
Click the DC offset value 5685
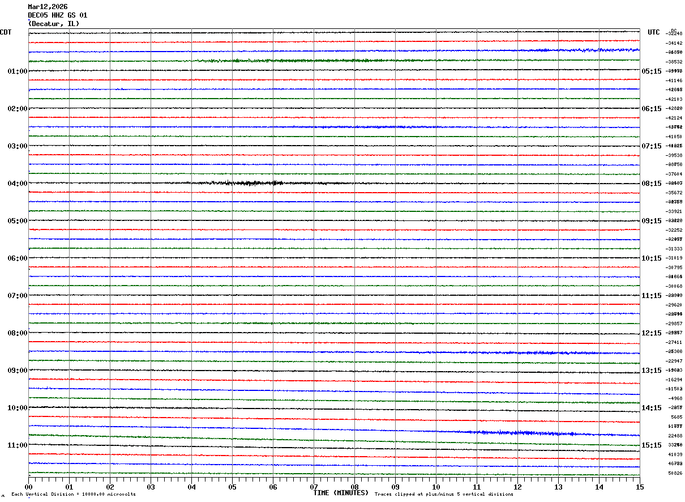pos(676,417)
